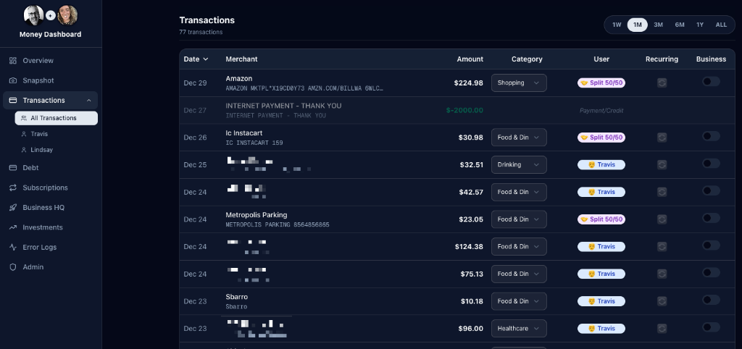Click Split 50/50 badge on Metropolis Parking
Image resolution: width=742 pixels, height=349 pixels.
point(601,219)
